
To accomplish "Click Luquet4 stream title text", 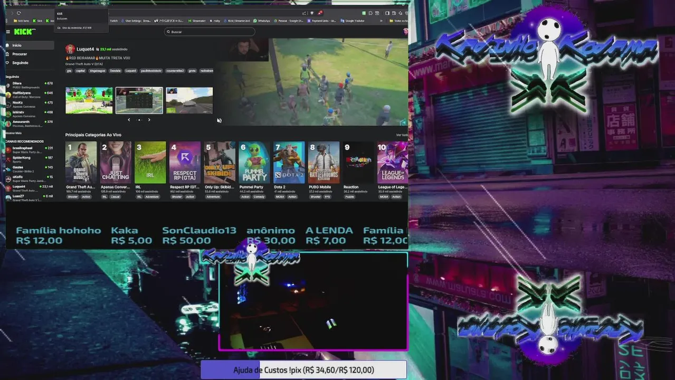I will point(99,58).
